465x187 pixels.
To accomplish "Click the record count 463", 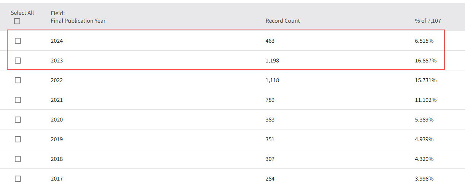I will (270, 41).
